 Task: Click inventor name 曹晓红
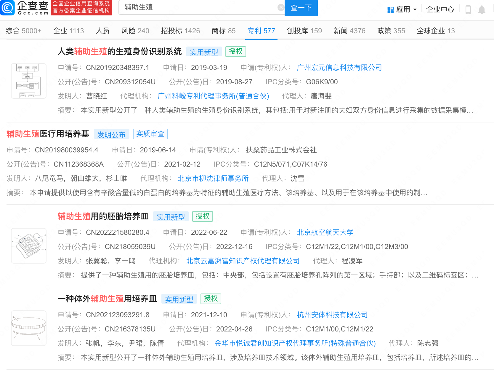pyautogui.click(x=97, y=96)
